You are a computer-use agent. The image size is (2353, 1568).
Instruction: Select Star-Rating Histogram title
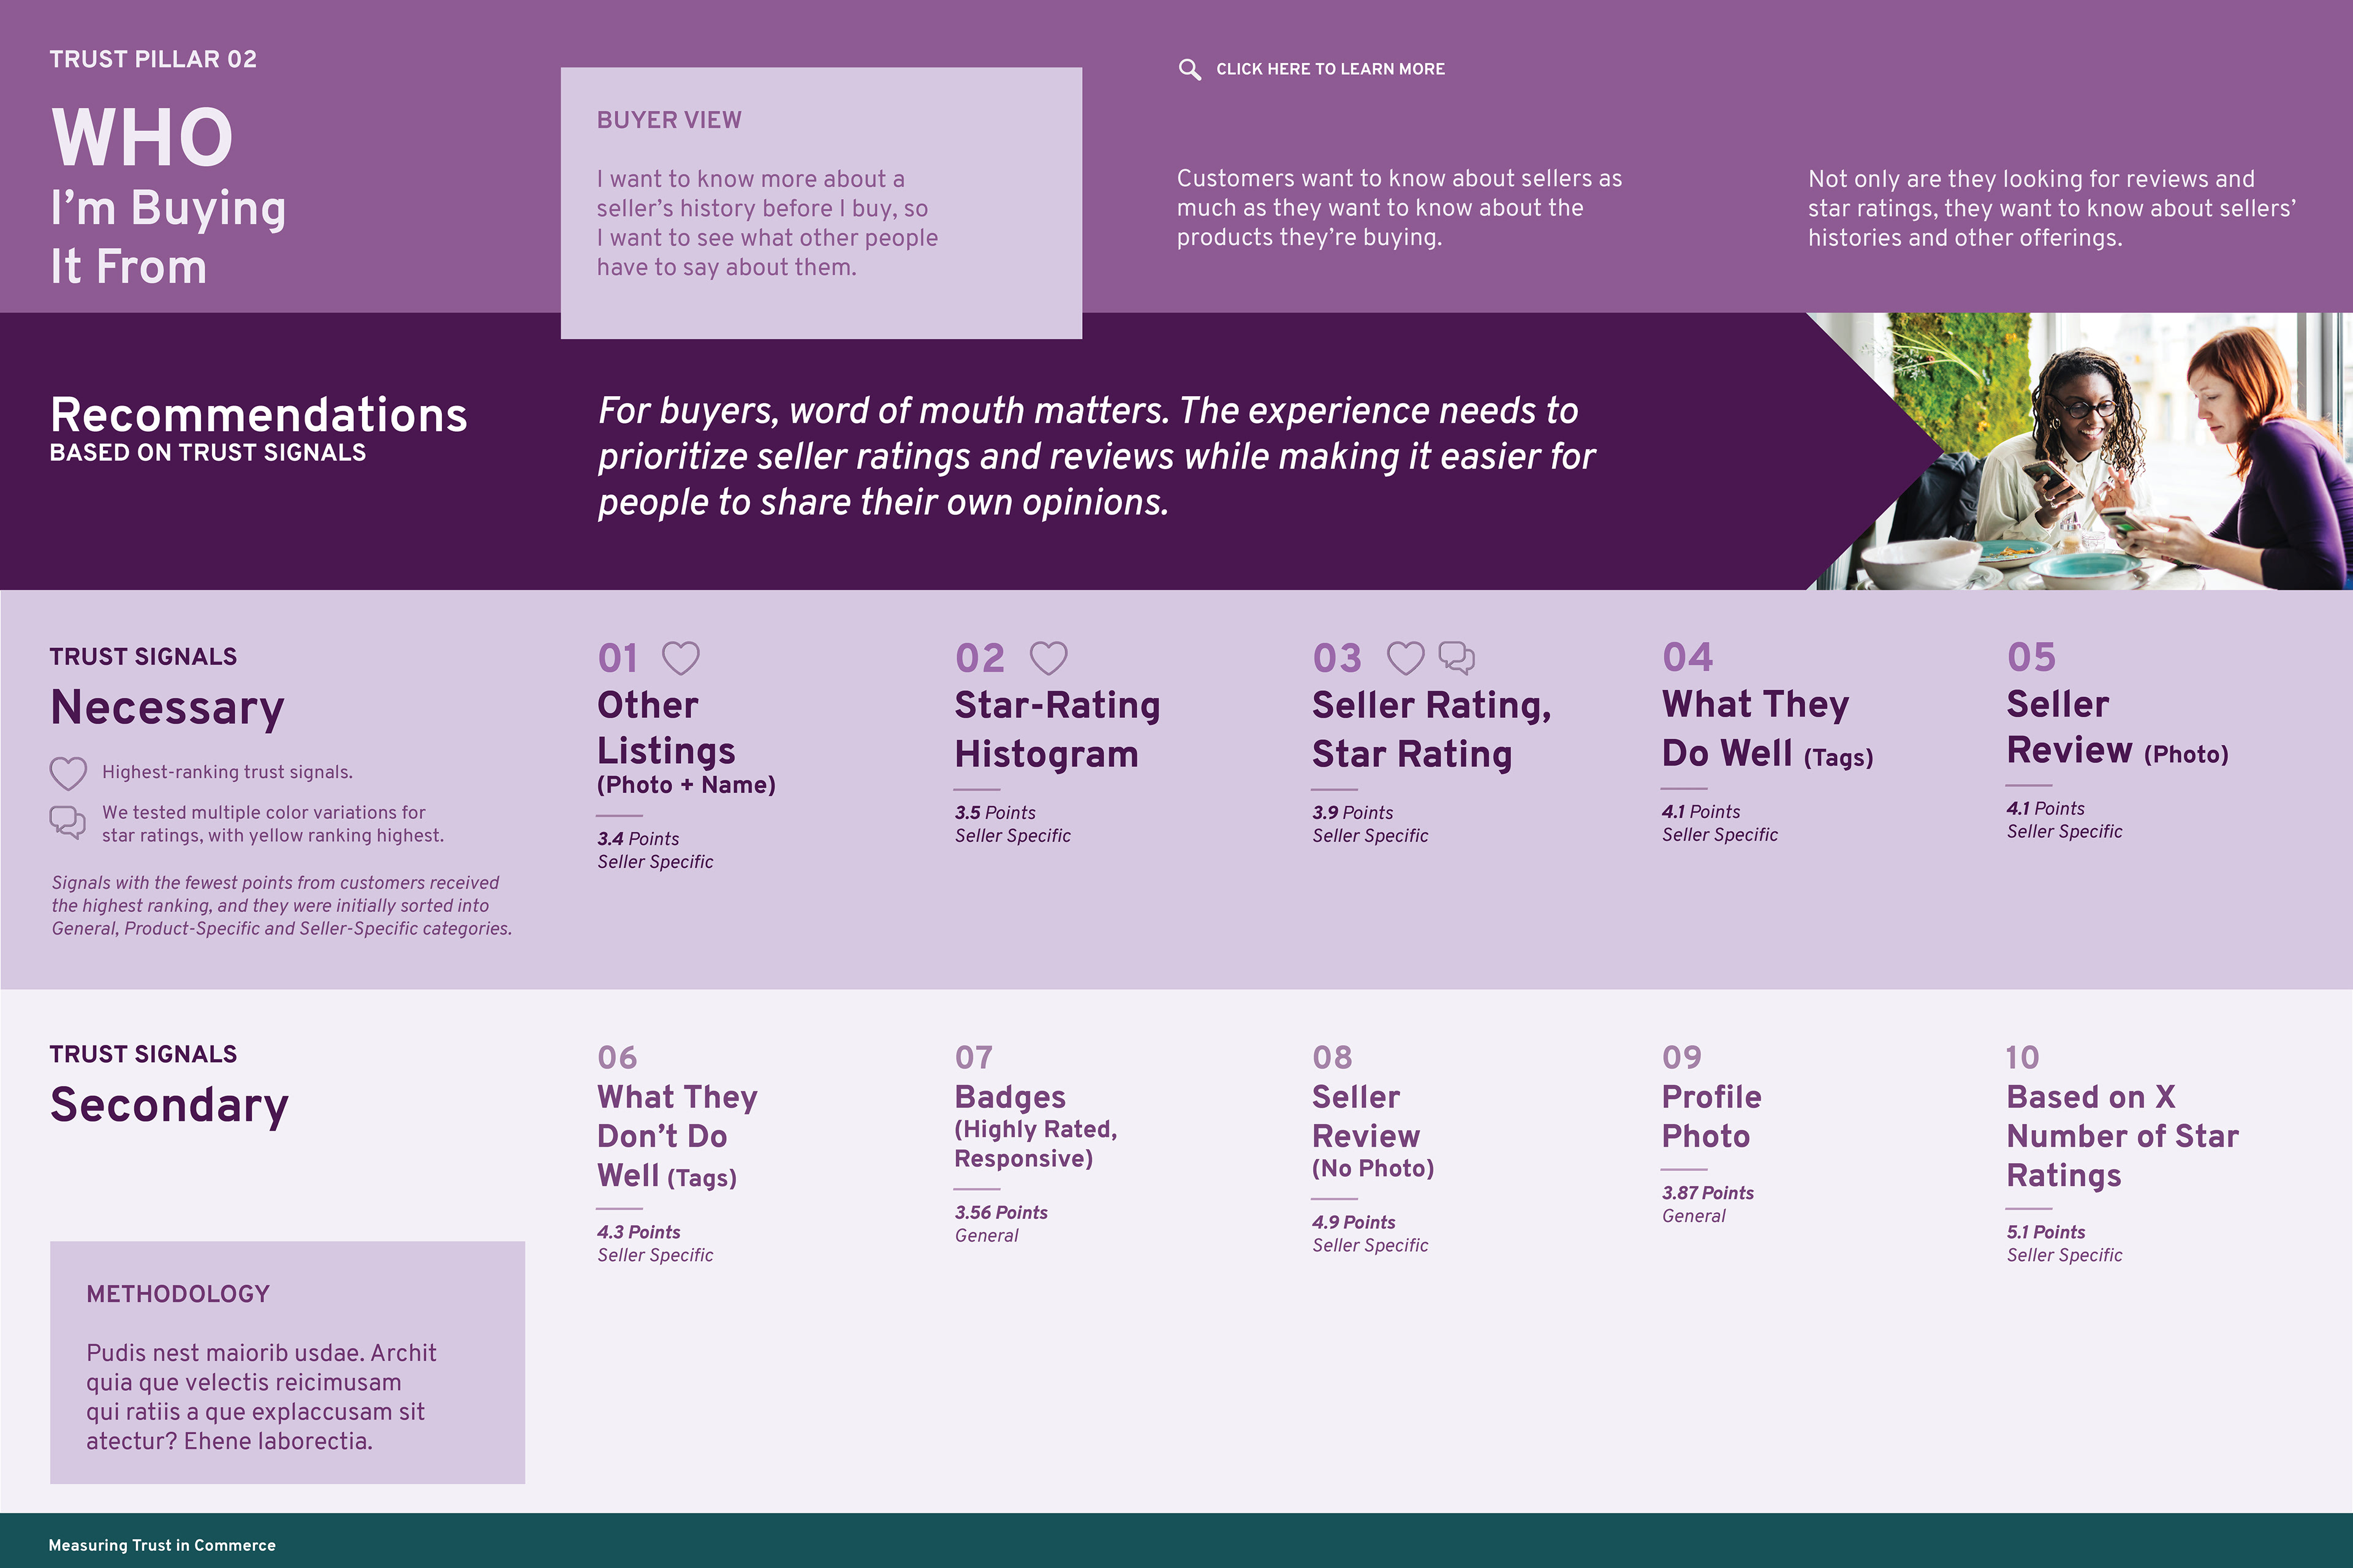pos(1058,729)
